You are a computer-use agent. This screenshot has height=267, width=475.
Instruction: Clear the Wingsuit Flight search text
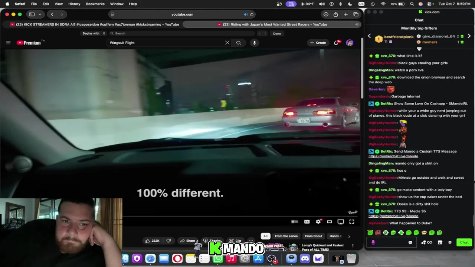click(x=227, y=43)
